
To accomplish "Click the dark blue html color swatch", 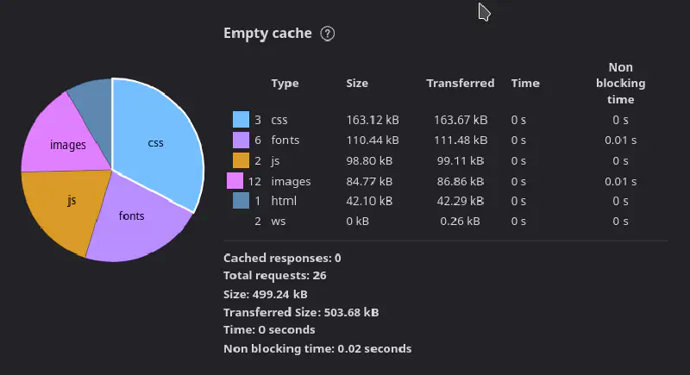I will coord(241,202).
